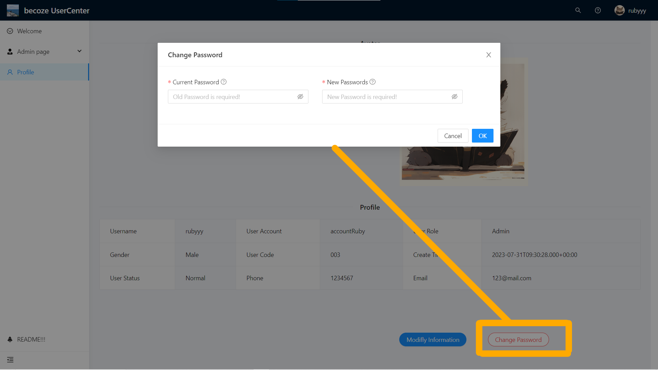Viewport: 658px width, 370px height.
Task: Click the Welcome smiley icon in sidebar
Action: pyautogui.click(x=10, y=31)
